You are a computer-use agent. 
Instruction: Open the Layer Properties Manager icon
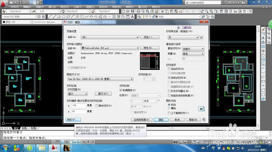(139, 16)
